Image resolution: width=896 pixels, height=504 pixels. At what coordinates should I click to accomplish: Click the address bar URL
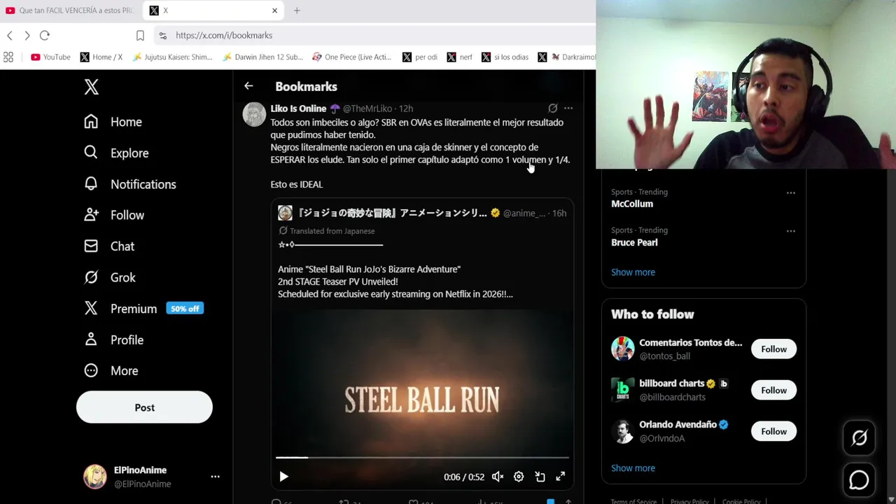click(x=224, y=35)
